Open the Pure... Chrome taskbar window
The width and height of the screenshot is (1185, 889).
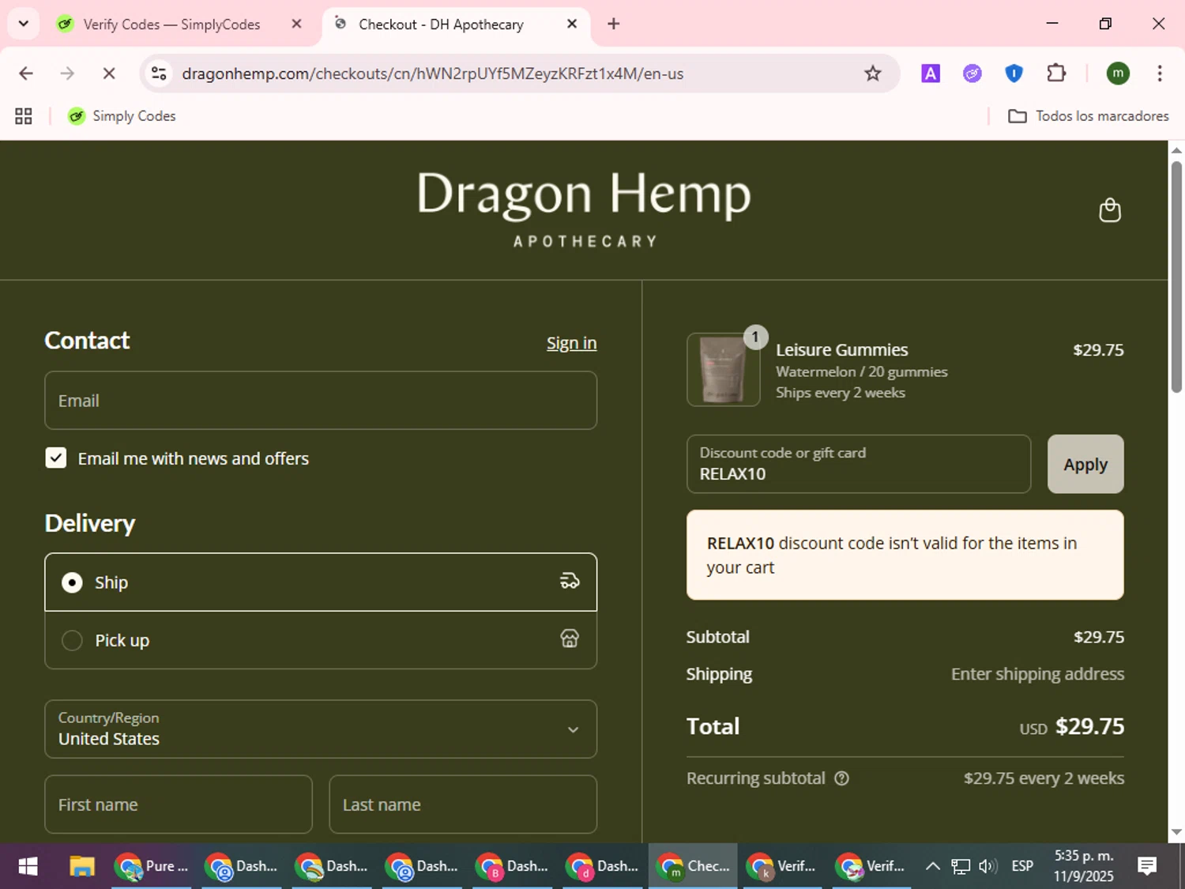(x=152, y=866)
